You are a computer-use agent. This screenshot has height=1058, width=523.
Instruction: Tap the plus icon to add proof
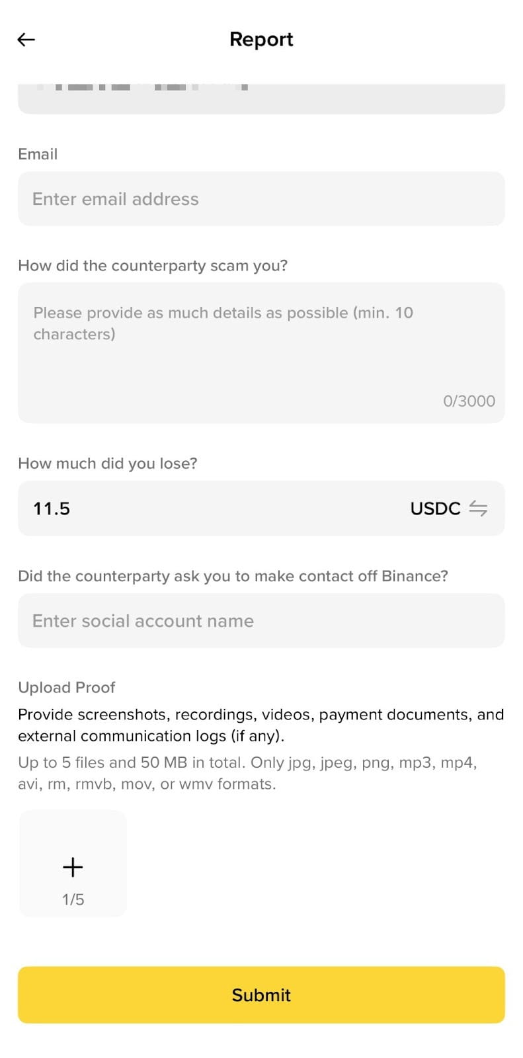click(x=73, y=867)
